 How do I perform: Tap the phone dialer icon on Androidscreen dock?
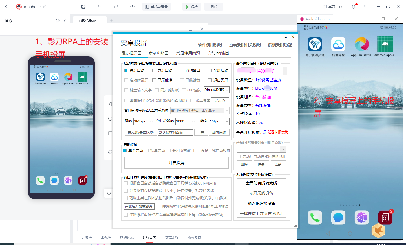[x=315, y=218]
